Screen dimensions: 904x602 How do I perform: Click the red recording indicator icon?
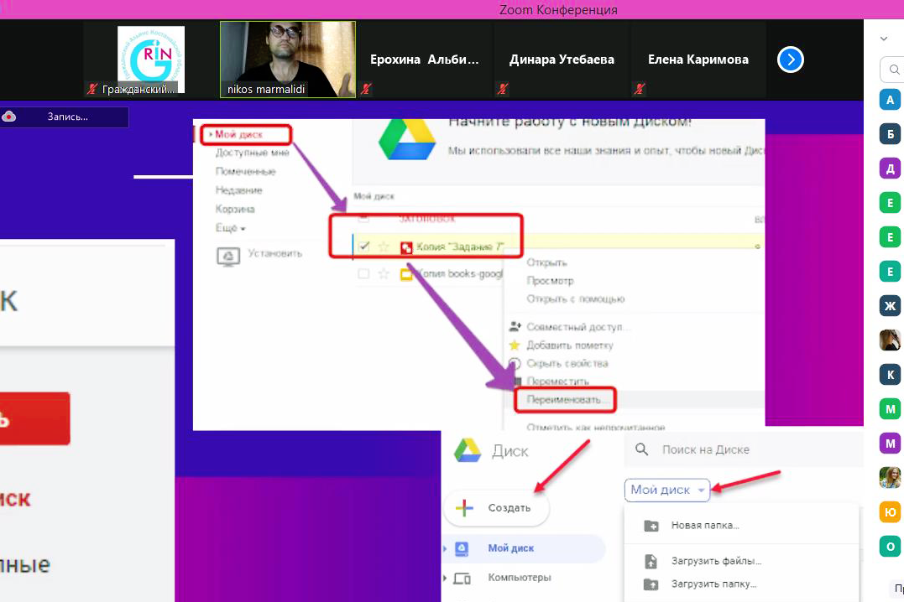pos(10,117)
